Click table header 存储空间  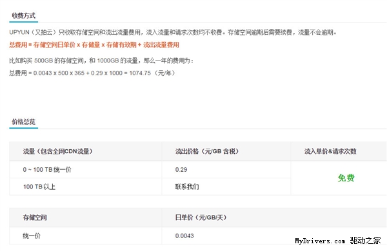(x=35, y=218)
